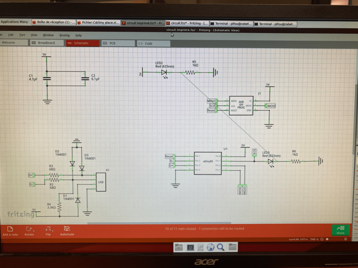Open the Routing menu
This screenshot has height=268, width=358.
pos(64,35)
